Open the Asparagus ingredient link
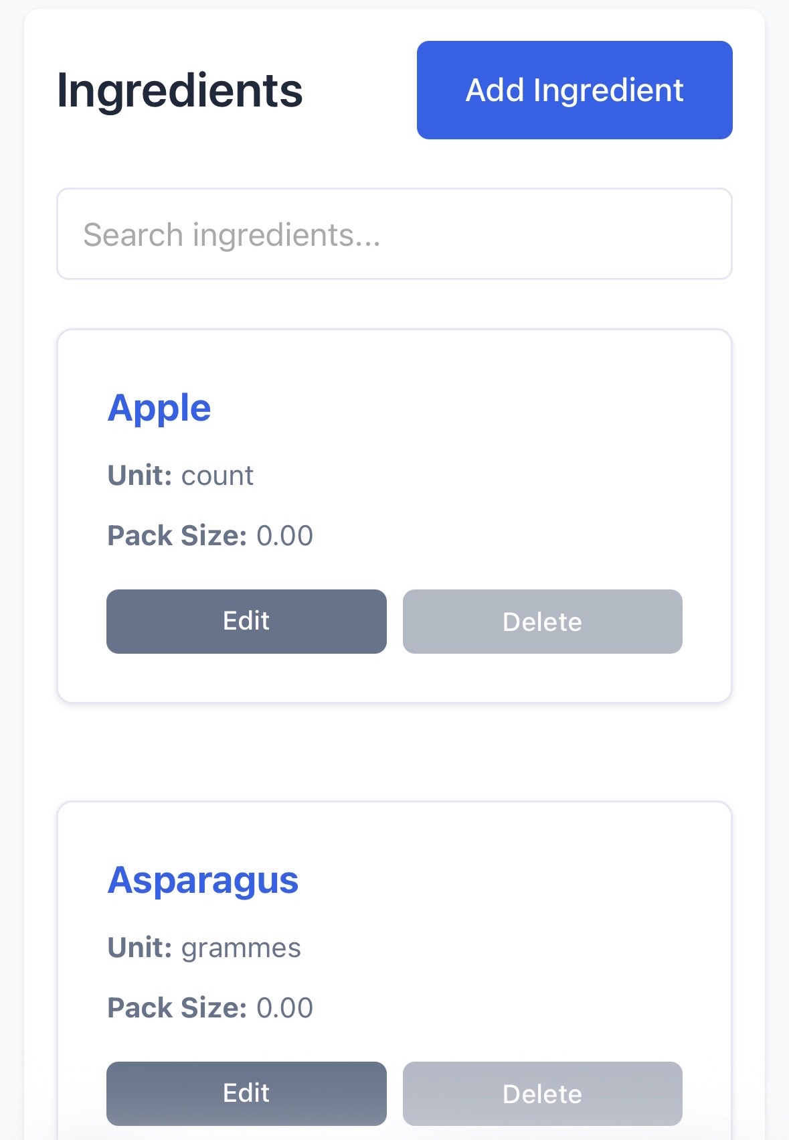The image size is (789, 1140). pos(203,880)
